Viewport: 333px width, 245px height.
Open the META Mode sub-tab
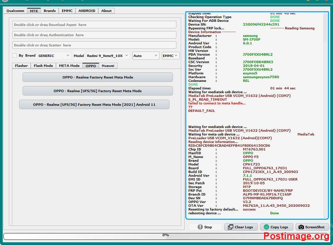tap(69, 66)
